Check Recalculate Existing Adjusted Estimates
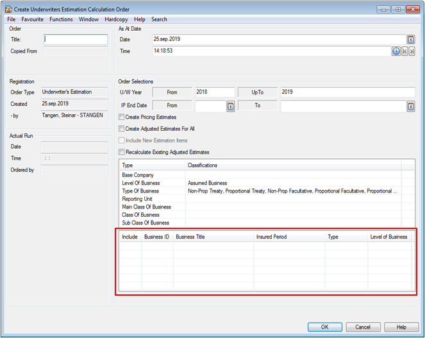Screen dimensions: 425x338 (122, 152)
